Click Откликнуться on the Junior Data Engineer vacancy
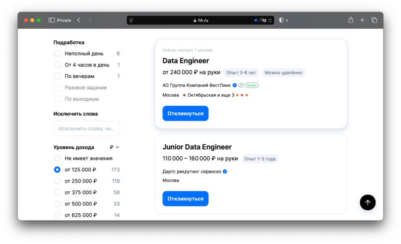 [x=185, y=199]
